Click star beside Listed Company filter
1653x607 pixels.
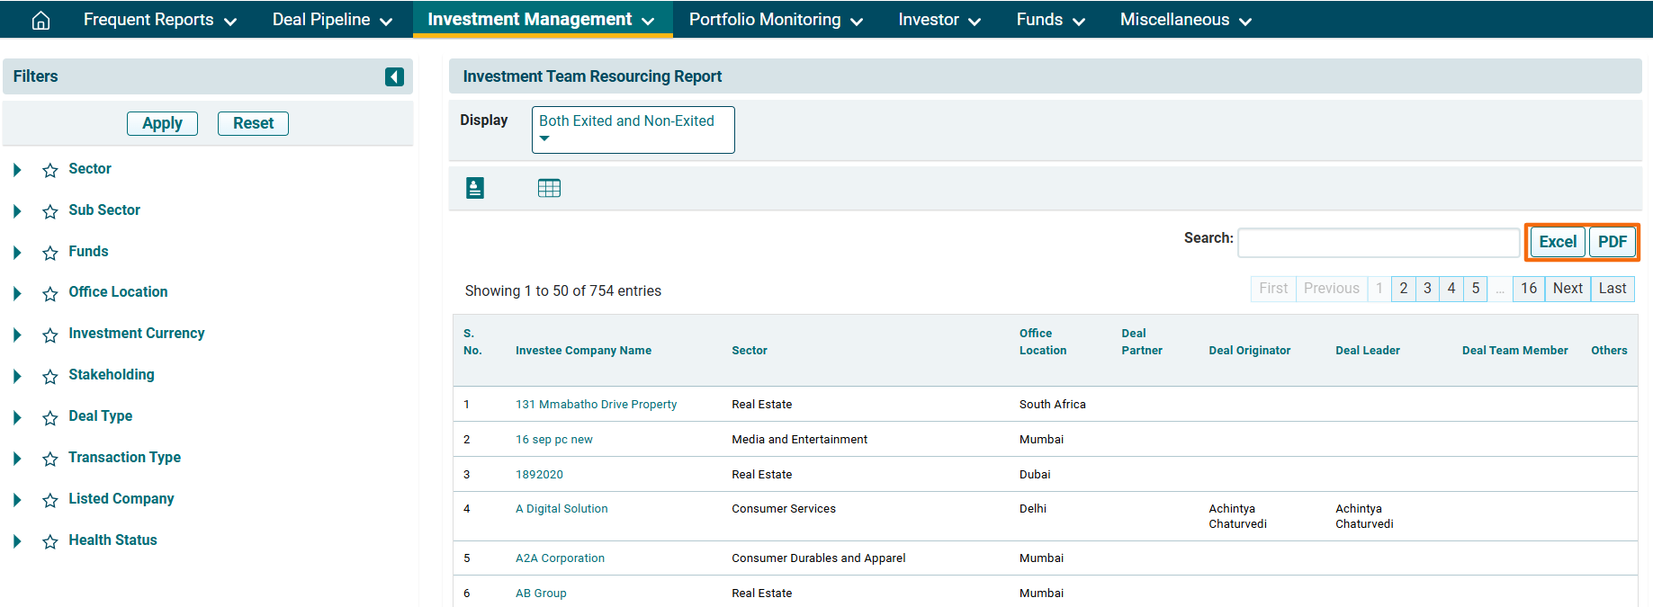coord(50,500)
